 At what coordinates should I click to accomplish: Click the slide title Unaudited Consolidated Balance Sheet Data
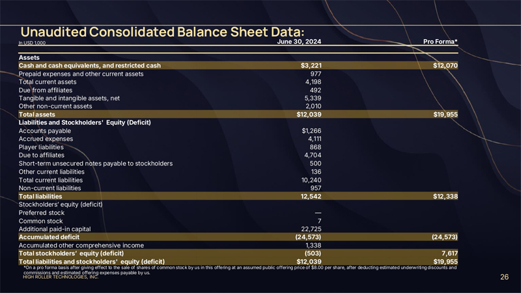pos(162,31)
